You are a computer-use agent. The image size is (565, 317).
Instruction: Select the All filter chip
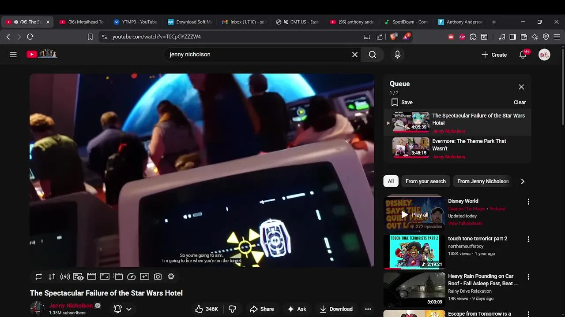tap(391, 181)
